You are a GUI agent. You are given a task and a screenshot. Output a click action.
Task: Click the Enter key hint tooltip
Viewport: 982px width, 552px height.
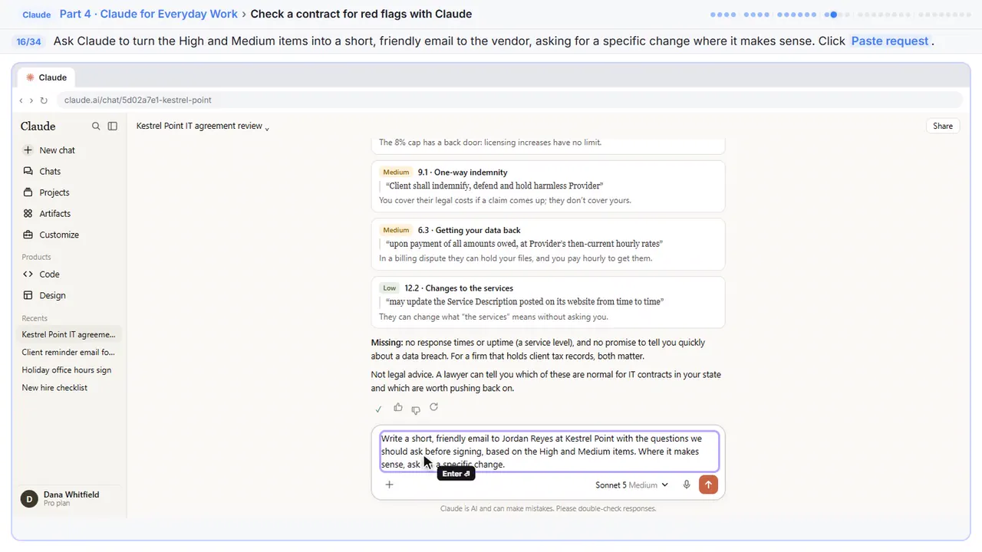tap(456, 474)
